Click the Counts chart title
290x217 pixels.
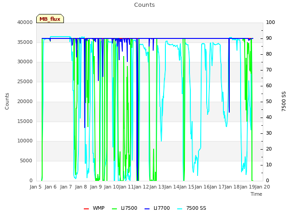pyautogui.click(x=145, y=5)
